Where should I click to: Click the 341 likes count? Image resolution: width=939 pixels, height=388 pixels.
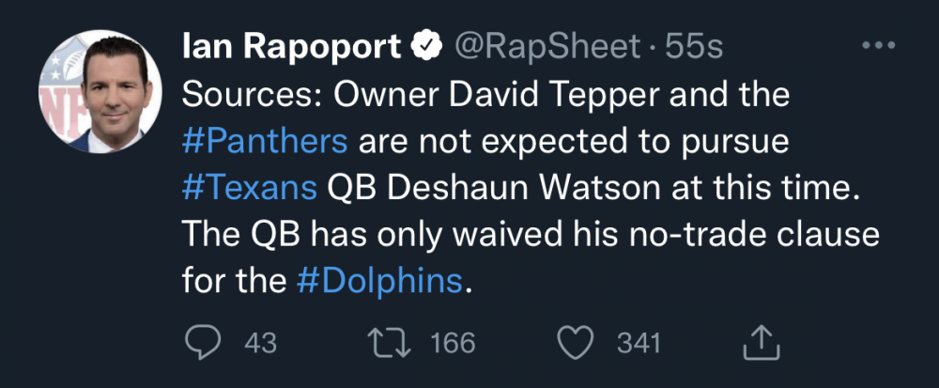(x=639, y=344)
